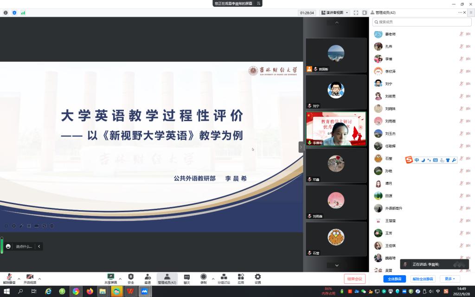Click the Invite (邀请) icon
The height and width of the screenshot is (297, 475).
pyautogui.click(x=148, y=278)
